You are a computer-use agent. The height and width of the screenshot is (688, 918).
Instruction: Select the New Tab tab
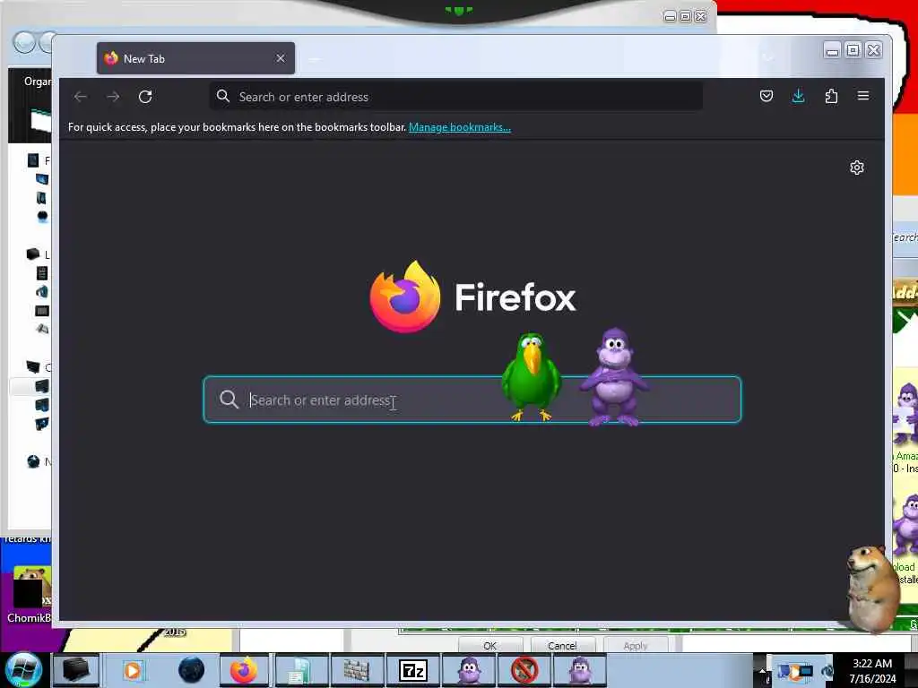coord(195,58)
